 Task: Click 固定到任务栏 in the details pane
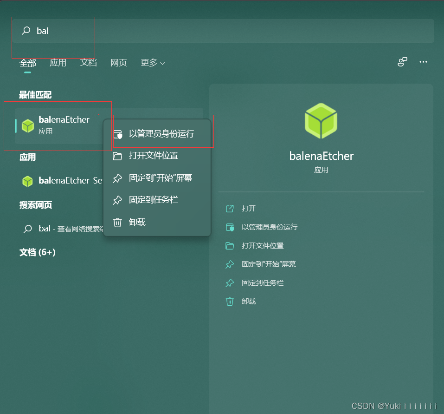pyautogui.click(x=263, y=283)
